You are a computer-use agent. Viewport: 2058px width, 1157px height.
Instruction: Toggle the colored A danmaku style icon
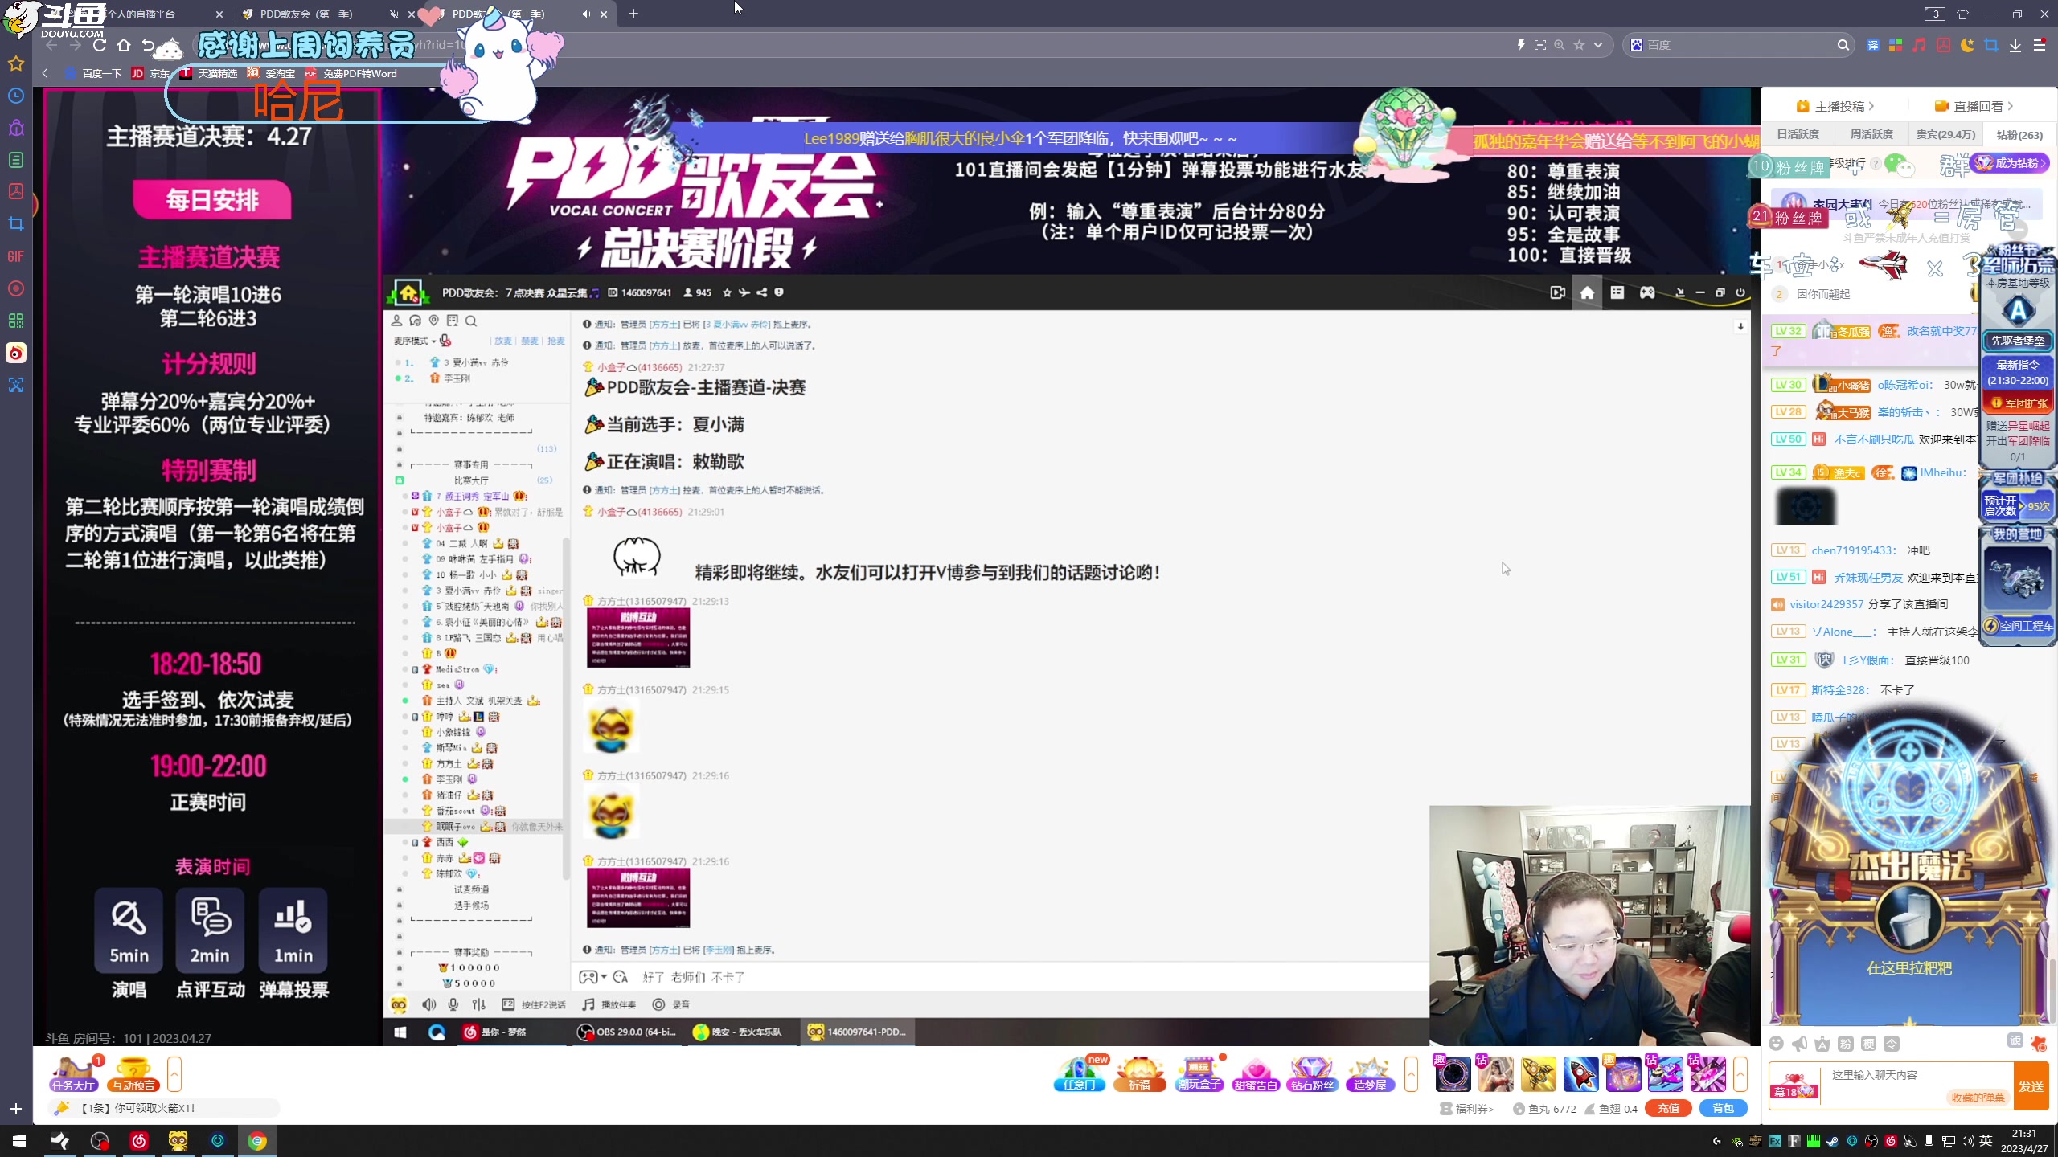tap(1822, 1044)
